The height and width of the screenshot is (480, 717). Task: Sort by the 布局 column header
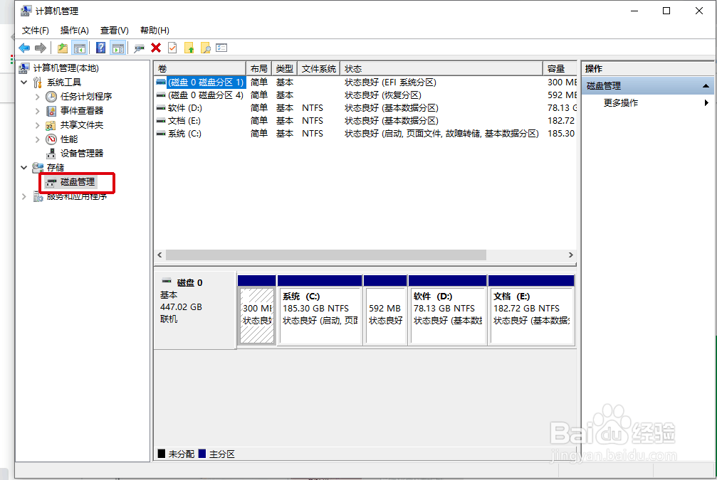click(258, 68)
